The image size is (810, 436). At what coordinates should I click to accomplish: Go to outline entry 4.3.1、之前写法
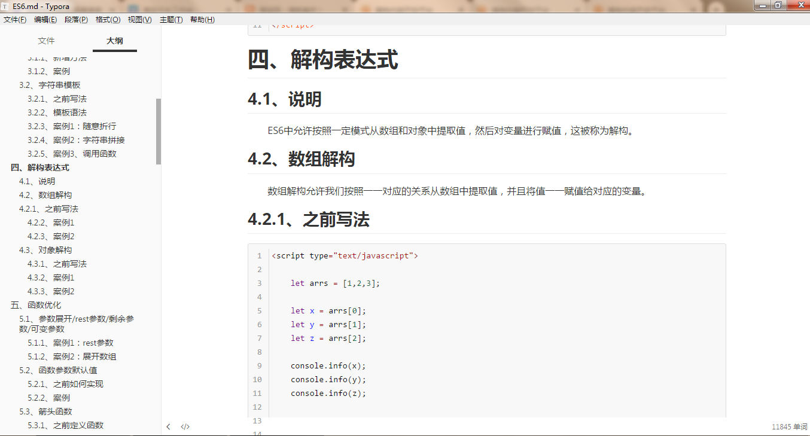click(x=57, y=264)
